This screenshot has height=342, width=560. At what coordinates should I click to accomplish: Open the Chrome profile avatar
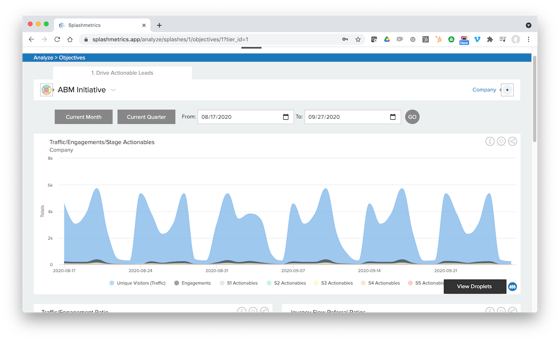(516, 40)
